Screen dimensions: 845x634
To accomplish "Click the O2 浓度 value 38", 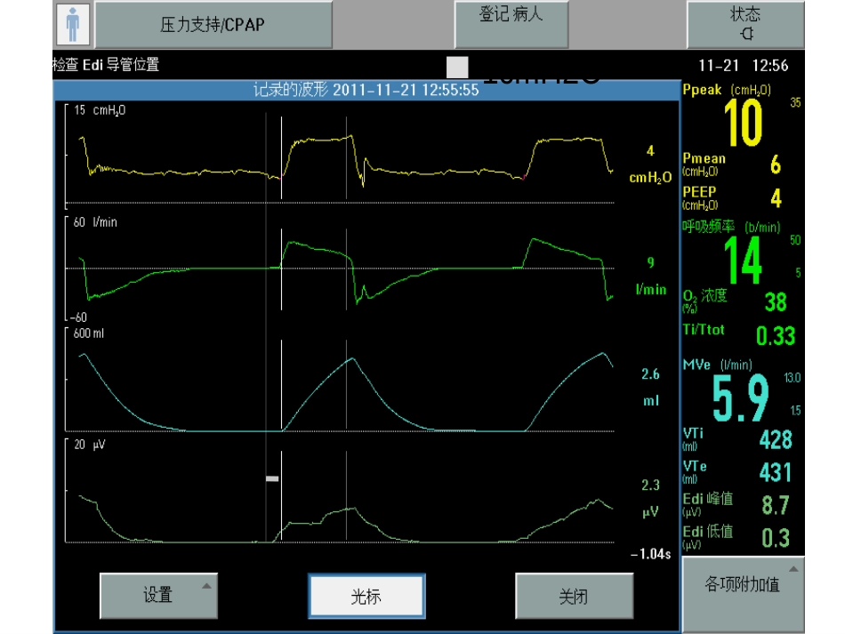I will [x=776, y=302].
